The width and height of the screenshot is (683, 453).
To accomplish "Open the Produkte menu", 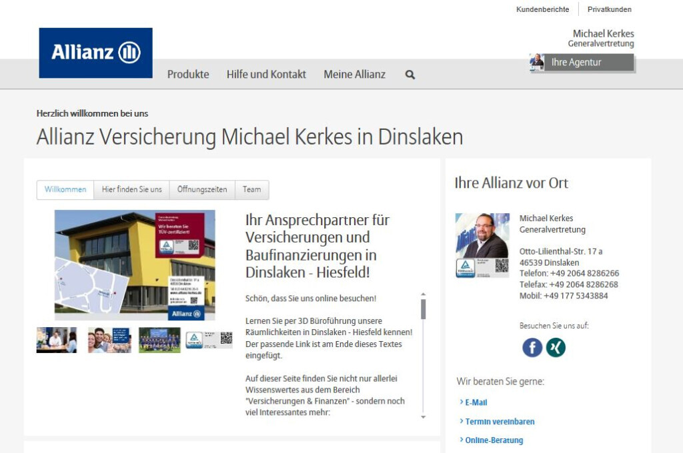I will pos(188,75).
